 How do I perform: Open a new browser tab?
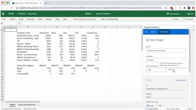coord(46,3)
